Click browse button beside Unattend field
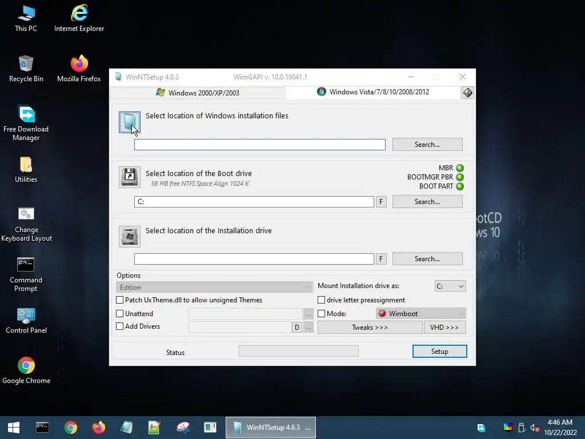 308,314
